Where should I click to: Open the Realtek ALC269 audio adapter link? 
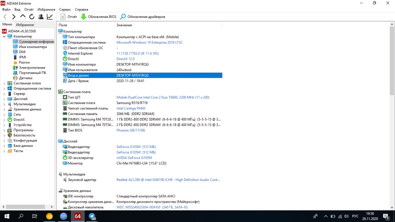pos(168,180)
